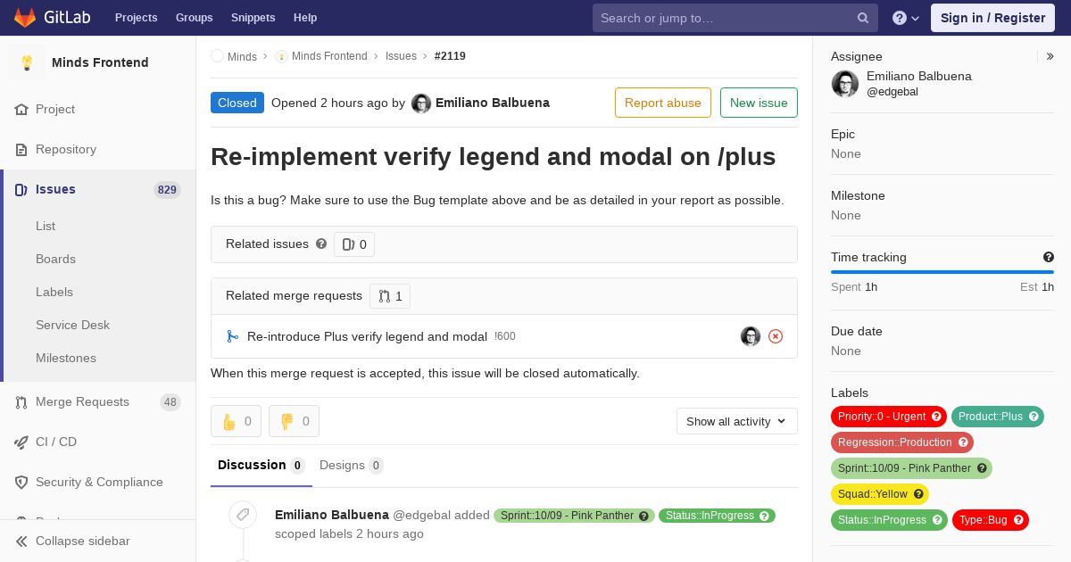Click the GitLab fox logo
Screen dimensions: 1071x562
pyautogui.click(x=26, y=18)
